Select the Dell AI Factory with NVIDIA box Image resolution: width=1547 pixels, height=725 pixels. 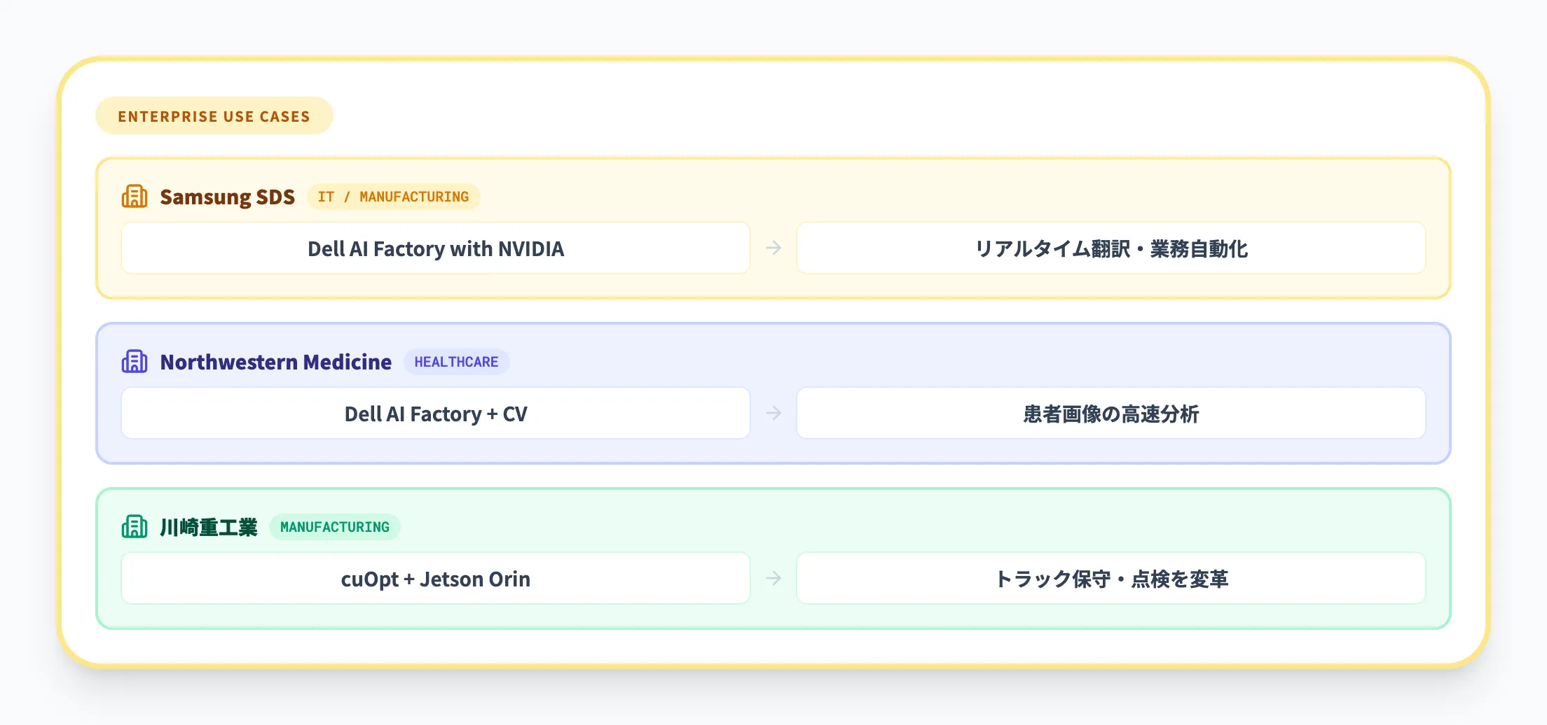point(435,248)
